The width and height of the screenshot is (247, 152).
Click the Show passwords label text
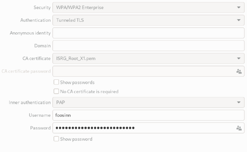tap(77, 82)
